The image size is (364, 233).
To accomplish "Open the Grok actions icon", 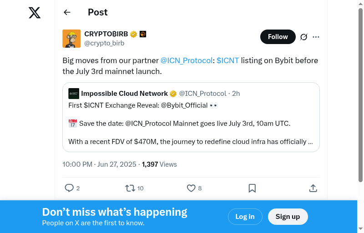I will pos(304,37).
